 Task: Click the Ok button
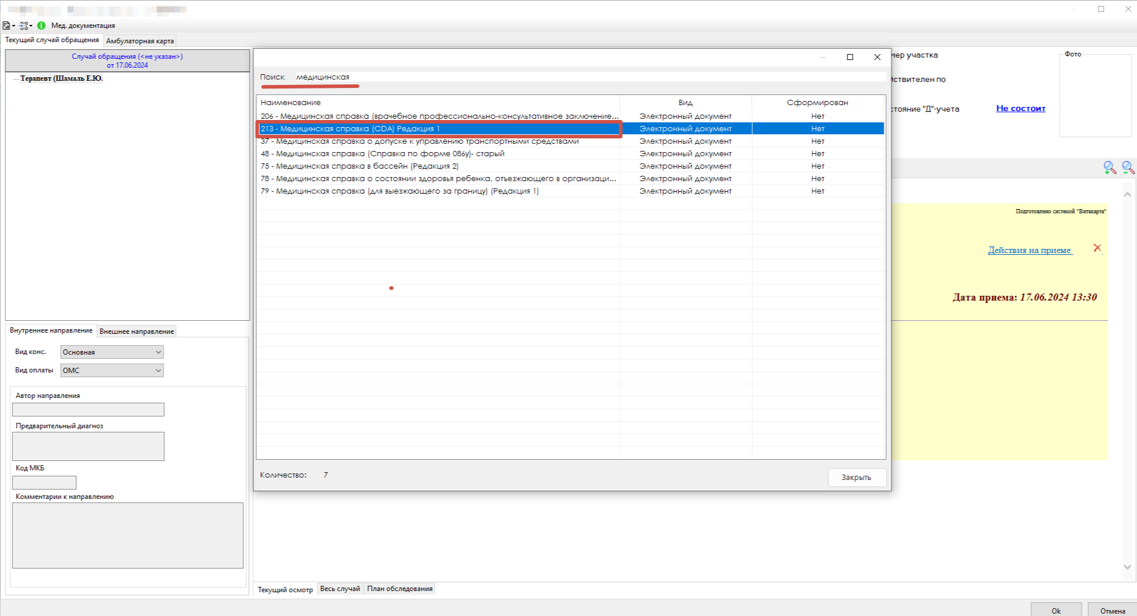pyautogui.click(x=1056, y=611)
